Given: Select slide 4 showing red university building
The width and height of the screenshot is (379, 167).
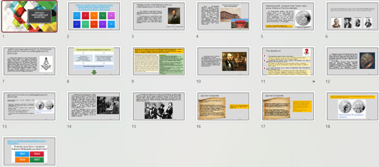Looking at the screenshot, I should (x=223, y=16).
